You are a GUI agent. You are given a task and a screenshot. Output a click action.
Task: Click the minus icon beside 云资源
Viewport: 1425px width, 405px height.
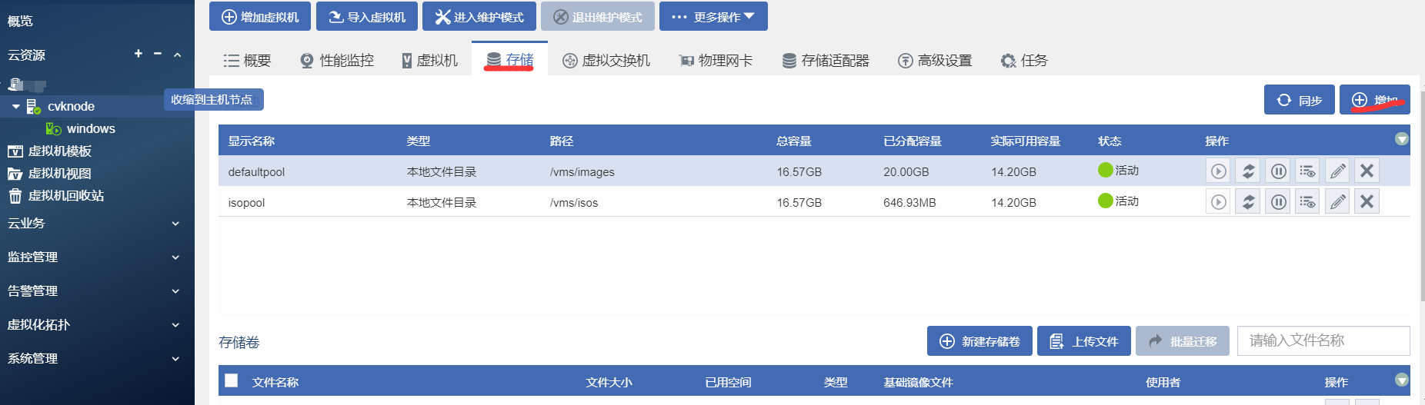[158, 53]
